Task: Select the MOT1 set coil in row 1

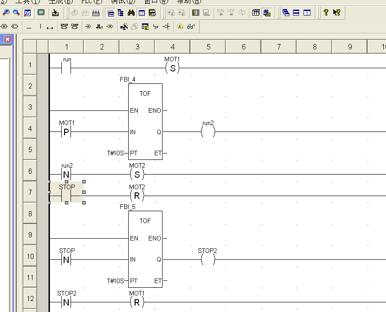Action: tap(173, 68)
